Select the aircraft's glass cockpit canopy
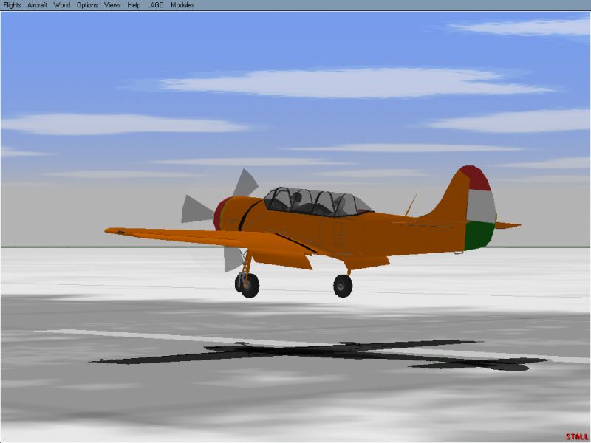The height and width of the screenshot is (443, 591). (314, 201)
